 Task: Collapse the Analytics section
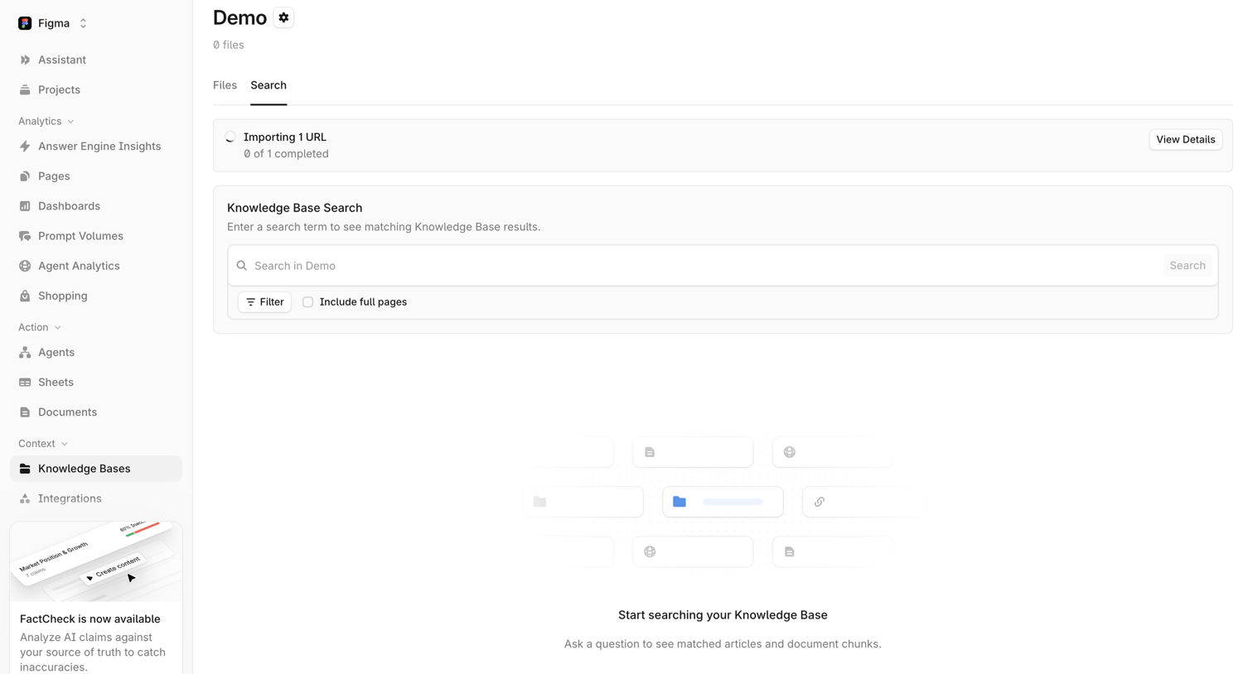[46, 121]
